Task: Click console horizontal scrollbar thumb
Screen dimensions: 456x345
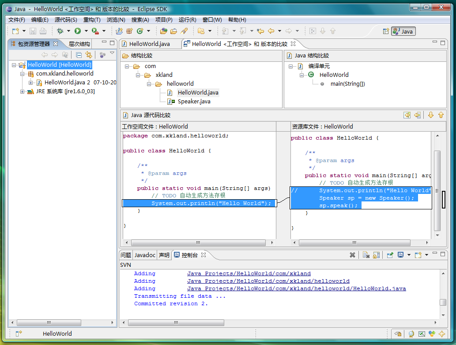Action: coord(176,322)
